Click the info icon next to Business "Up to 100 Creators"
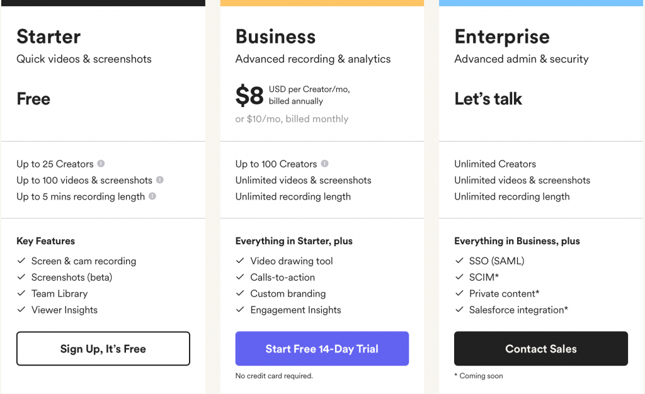645x394 pixels. 324,164
